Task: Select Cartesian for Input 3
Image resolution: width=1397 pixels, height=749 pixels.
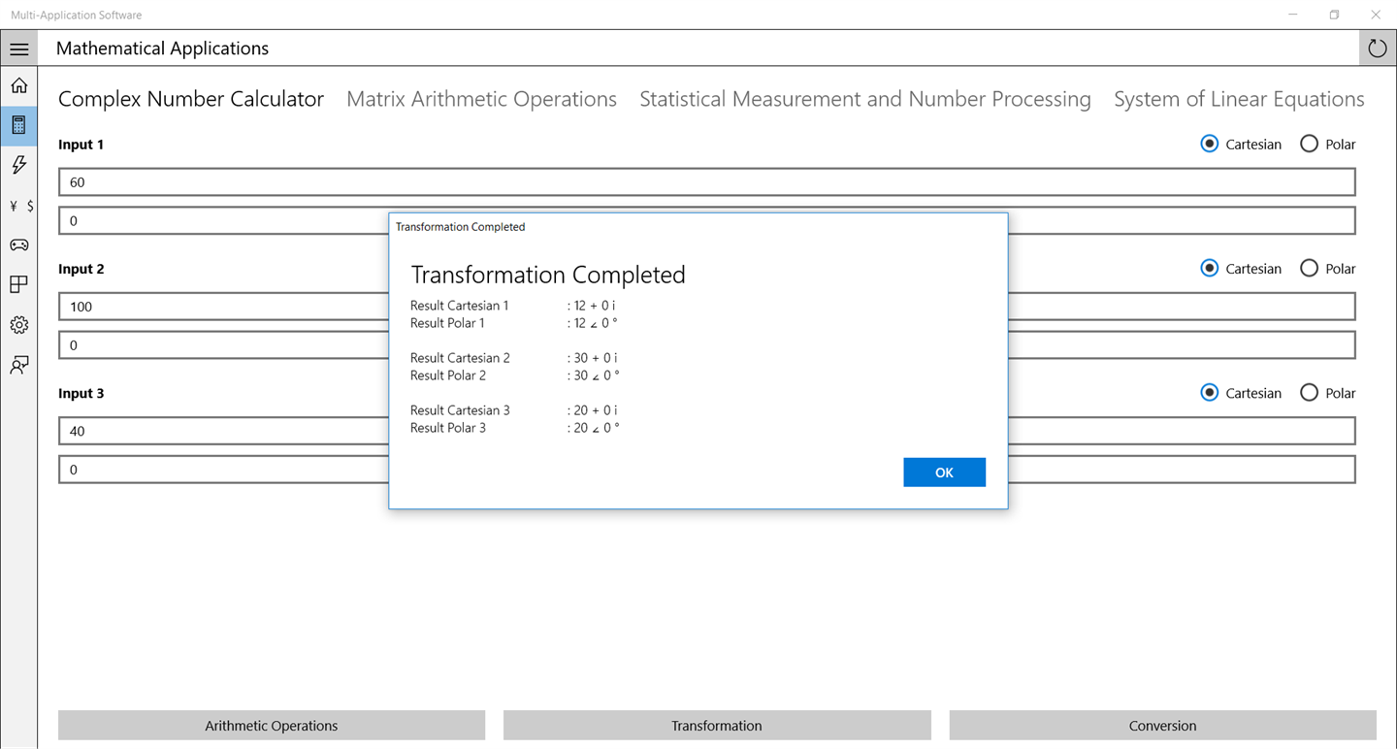Action: (1241, 393)
